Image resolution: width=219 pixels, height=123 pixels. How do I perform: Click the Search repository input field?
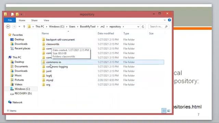[156, 27]
